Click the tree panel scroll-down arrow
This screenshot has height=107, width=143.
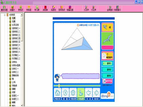pyautogui.click(x=22, y=105)
